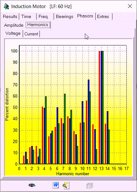The width and height of the screenshot is (137, 192).
Task: Click the Percent distortion axis label
Action: click(7, 104)
